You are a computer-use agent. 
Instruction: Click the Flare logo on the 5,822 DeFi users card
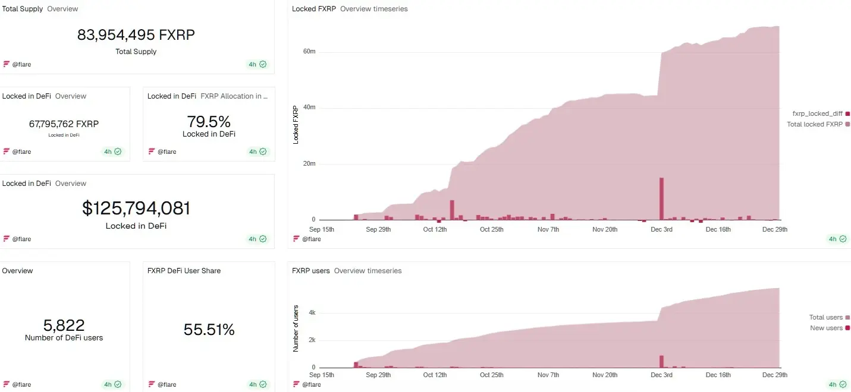[x=7, y=384]
